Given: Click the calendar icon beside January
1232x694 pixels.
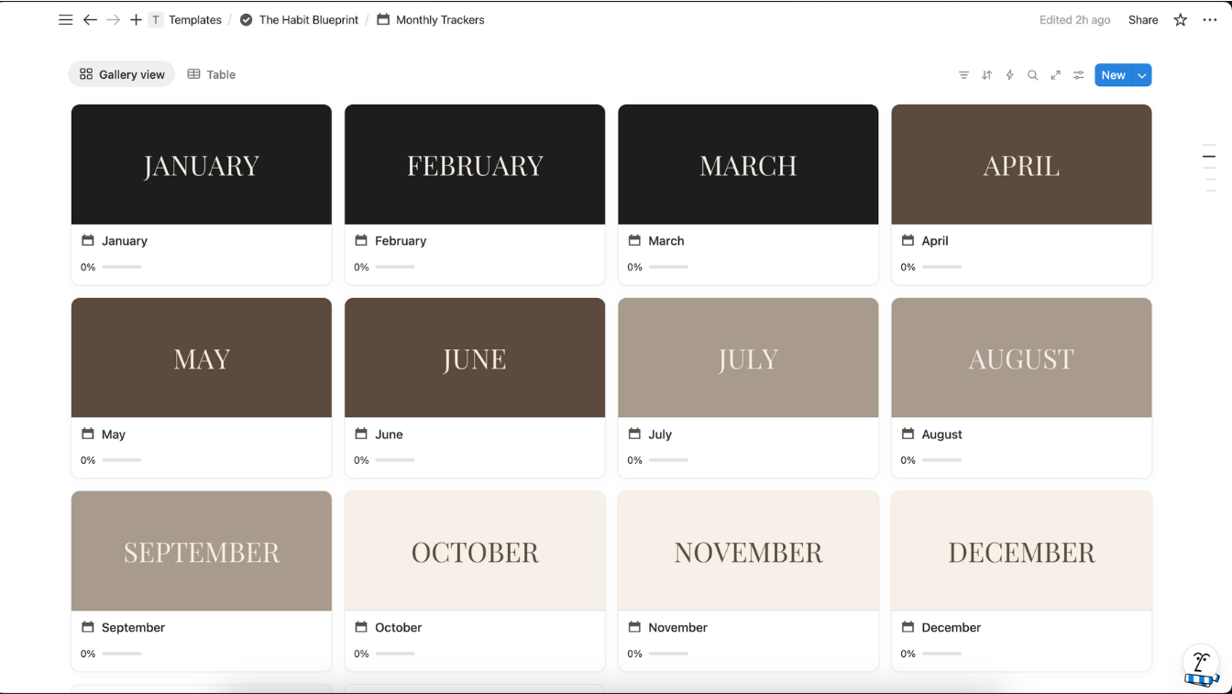Looking at the screenshot, I should (x=88, y=240).
